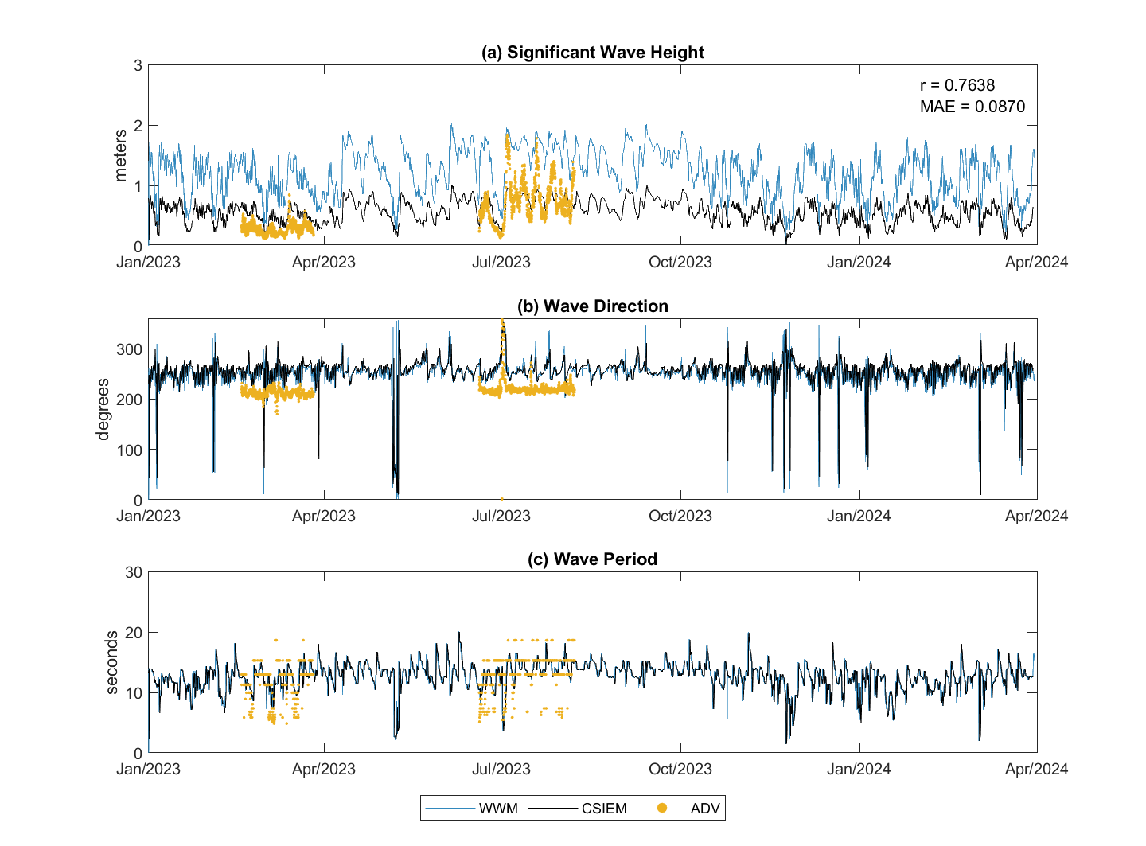Click the seconds y-axis label

pos(112,662)
